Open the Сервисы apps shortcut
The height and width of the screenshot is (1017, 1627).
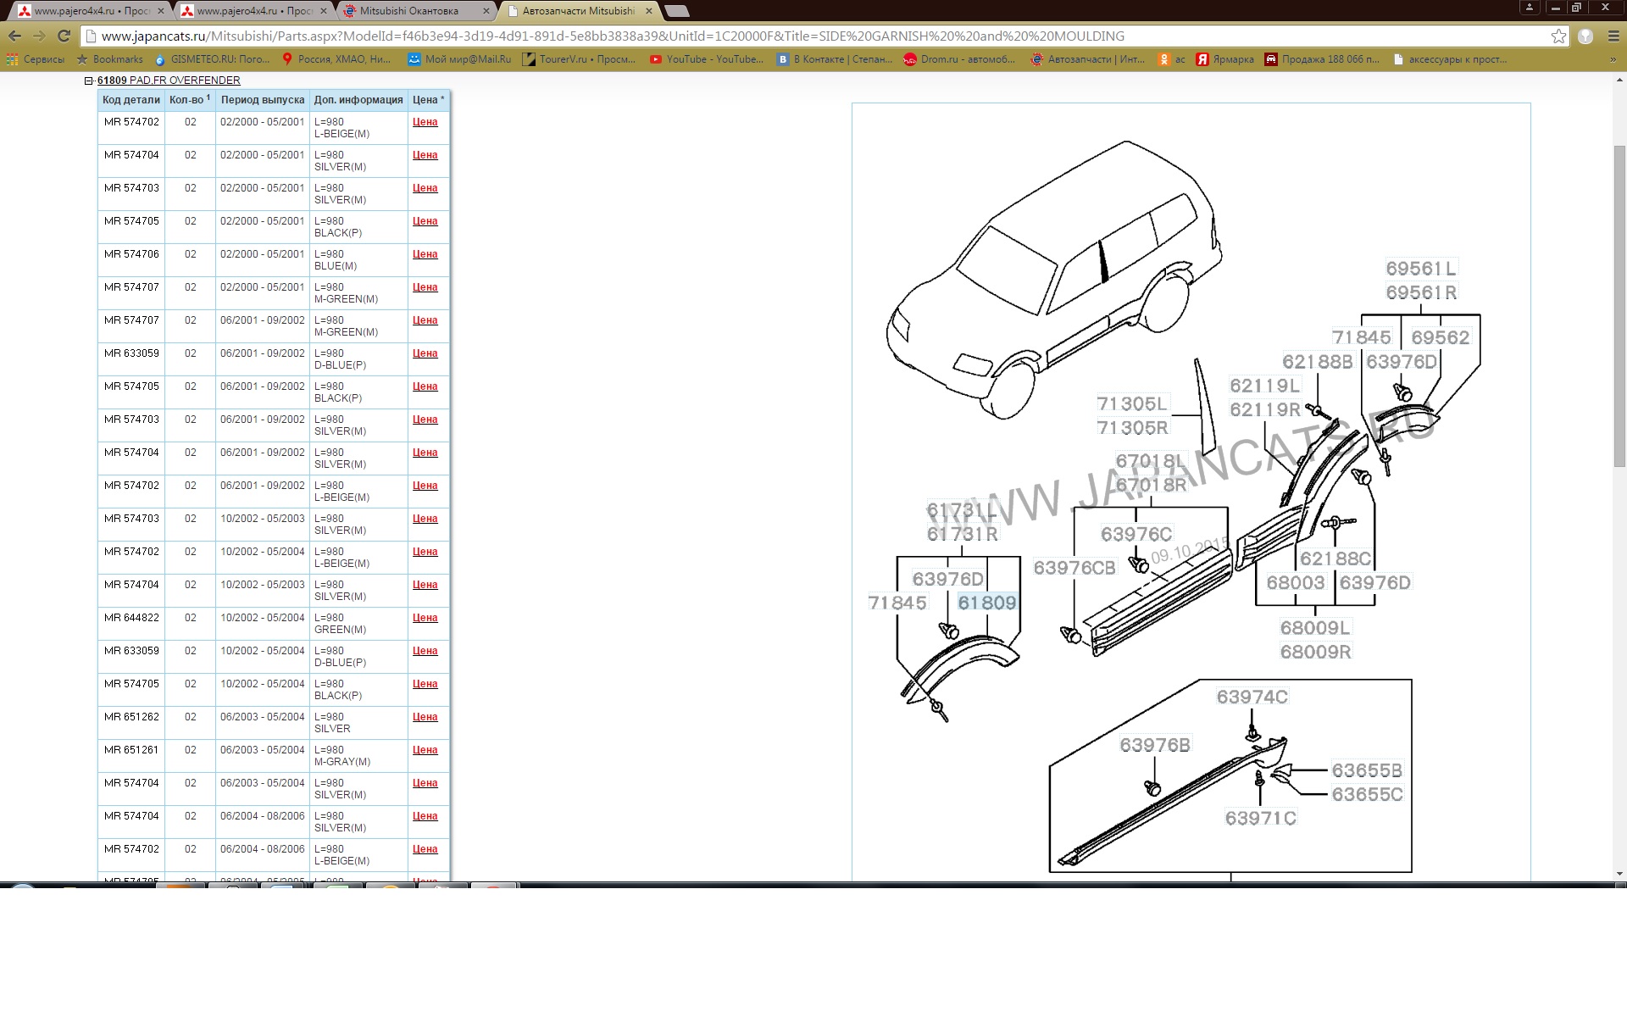tap(35, 59)
